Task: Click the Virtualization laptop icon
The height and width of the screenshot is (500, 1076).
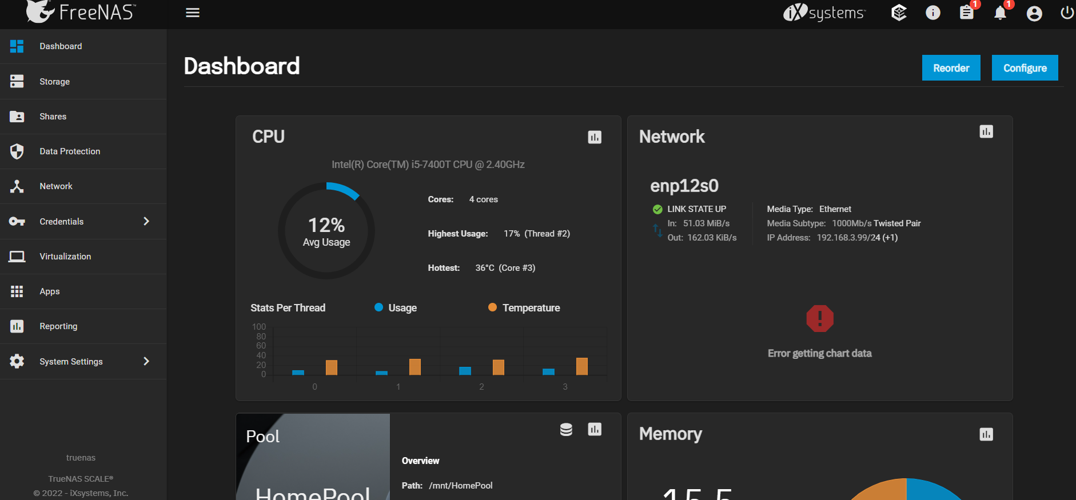Action: click(x=17, y=257)
